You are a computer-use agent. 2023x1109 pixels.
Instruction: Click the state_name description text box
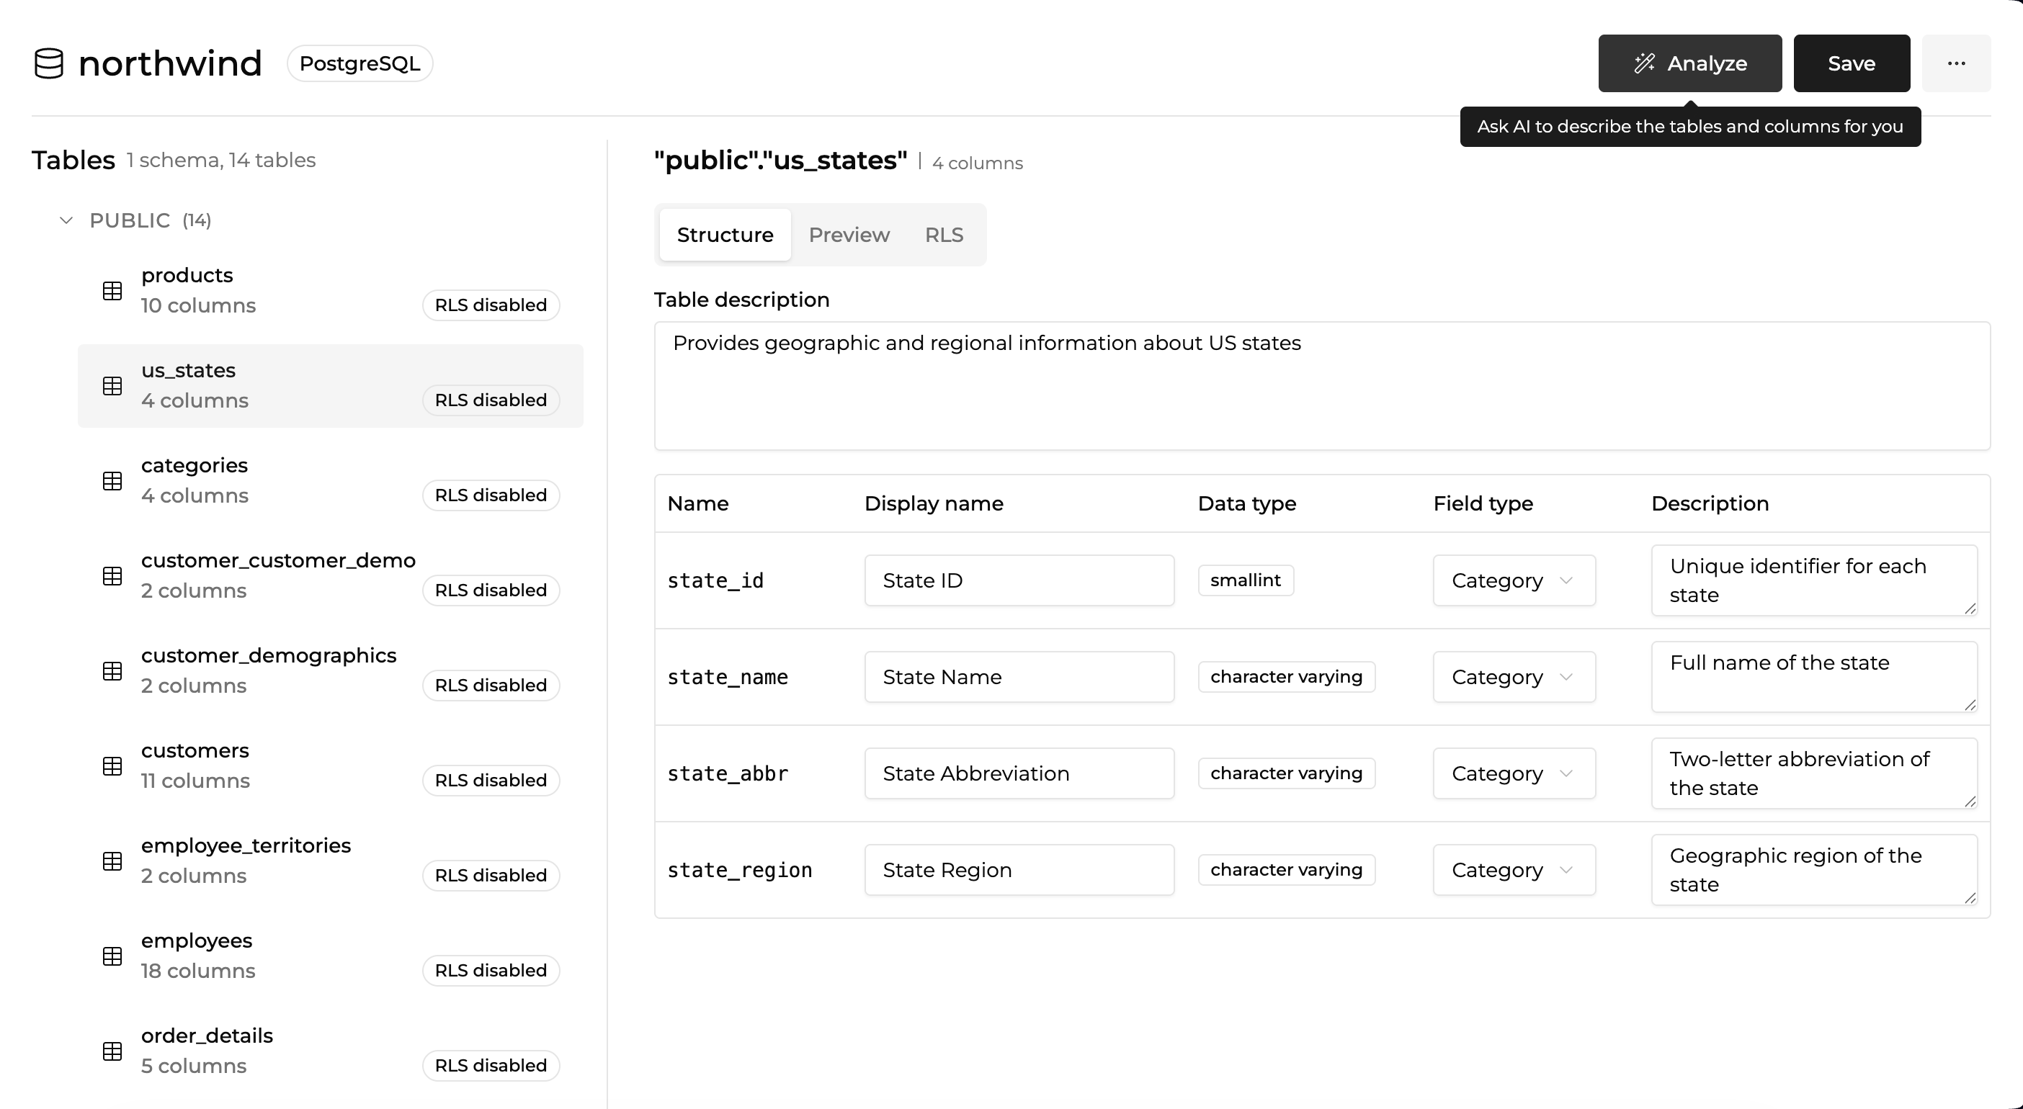point(1813,676)
